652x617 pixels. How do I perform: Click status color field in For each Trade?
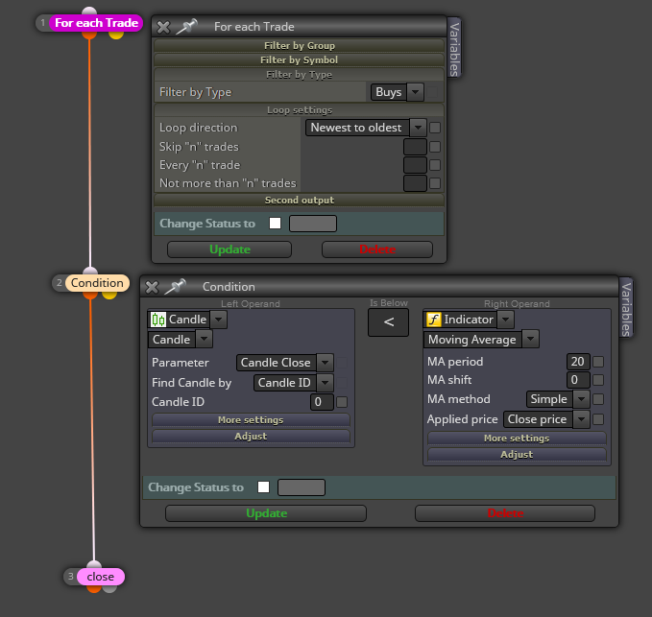tap(313, 224)
